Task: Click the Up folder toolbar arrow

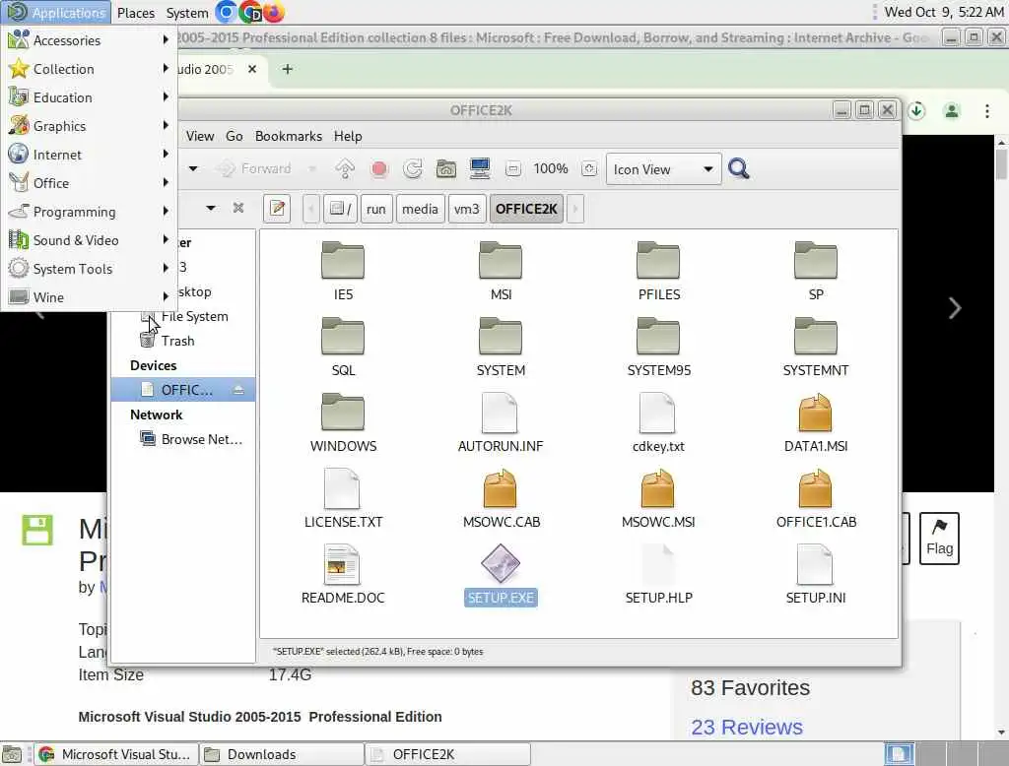Action: 345,169
